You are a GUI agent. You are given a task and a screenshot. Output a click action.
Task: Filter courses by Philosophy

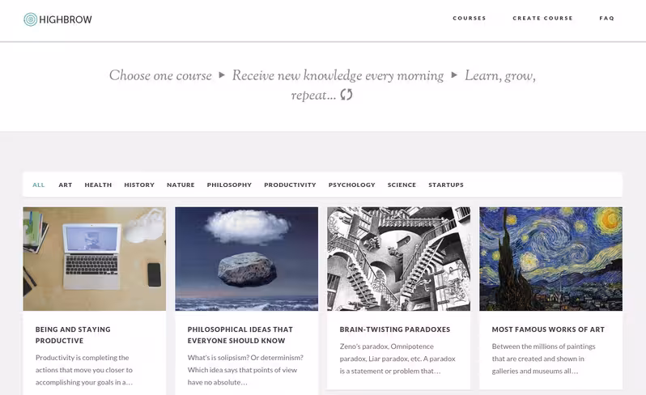click(x=229, y=185)
